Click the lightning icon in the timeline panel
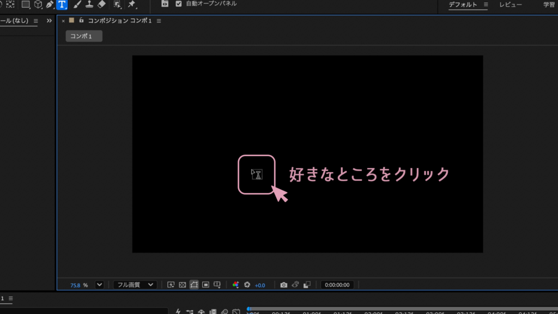The image size is (558, 314). 178,311
